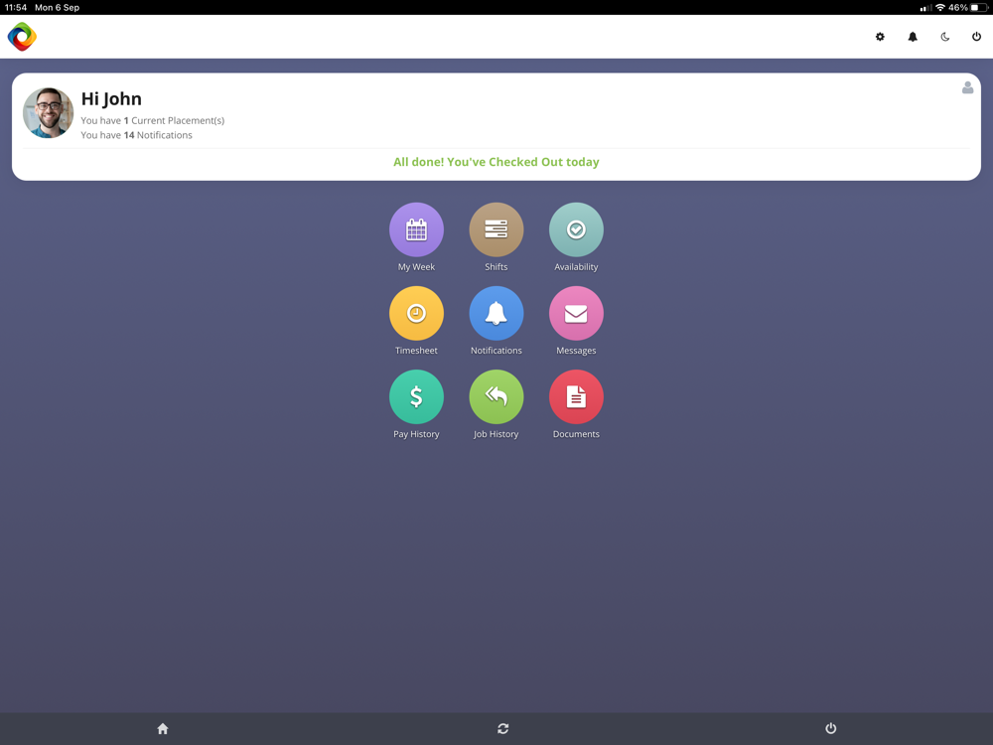This screenshot has width=993, height=745.
Task: Click the 'Job History' label
Action: [x=496, y=434]
